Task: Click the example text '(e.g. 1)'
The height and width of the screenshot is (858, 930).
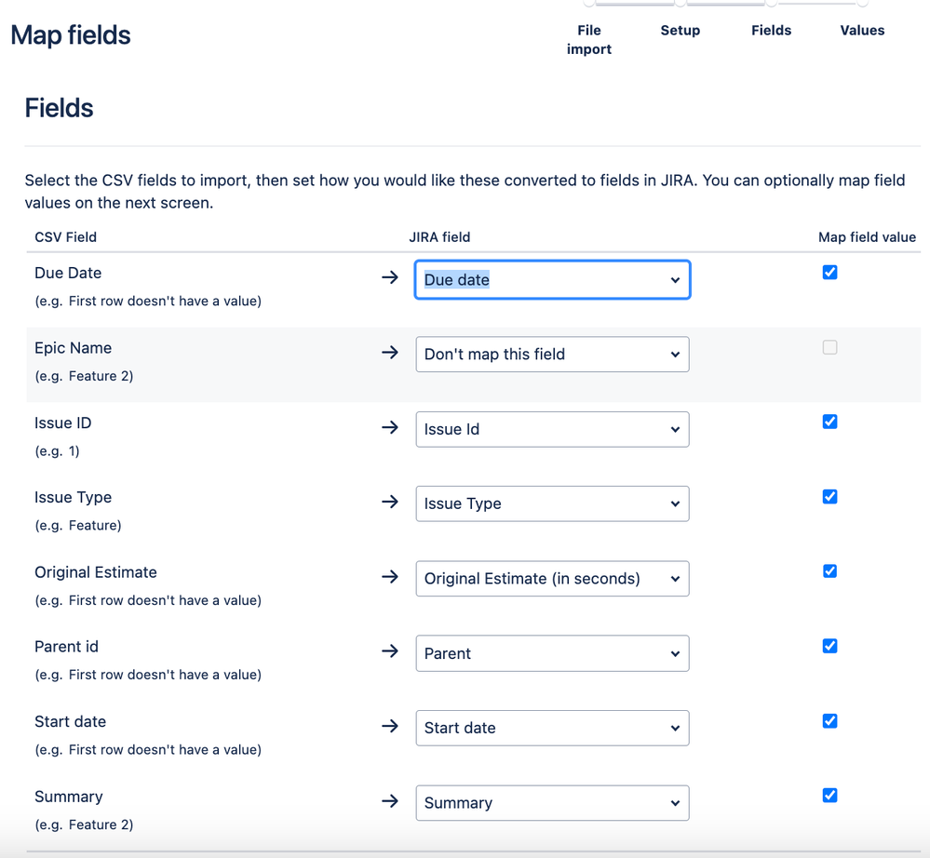Action: (57, 451)
